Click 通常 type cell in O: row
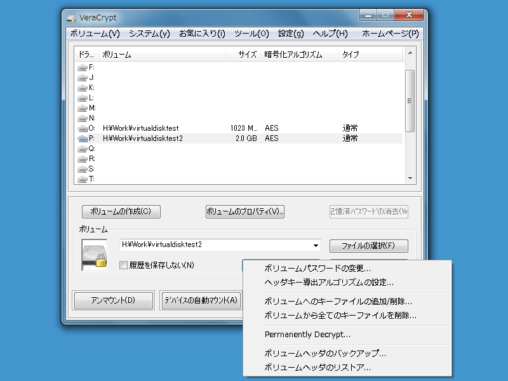Screen dimensions: 508x381 (x=350, y=128)
